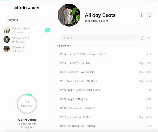
Task: Click the 27 days left text
Action: tap(27, 127)
